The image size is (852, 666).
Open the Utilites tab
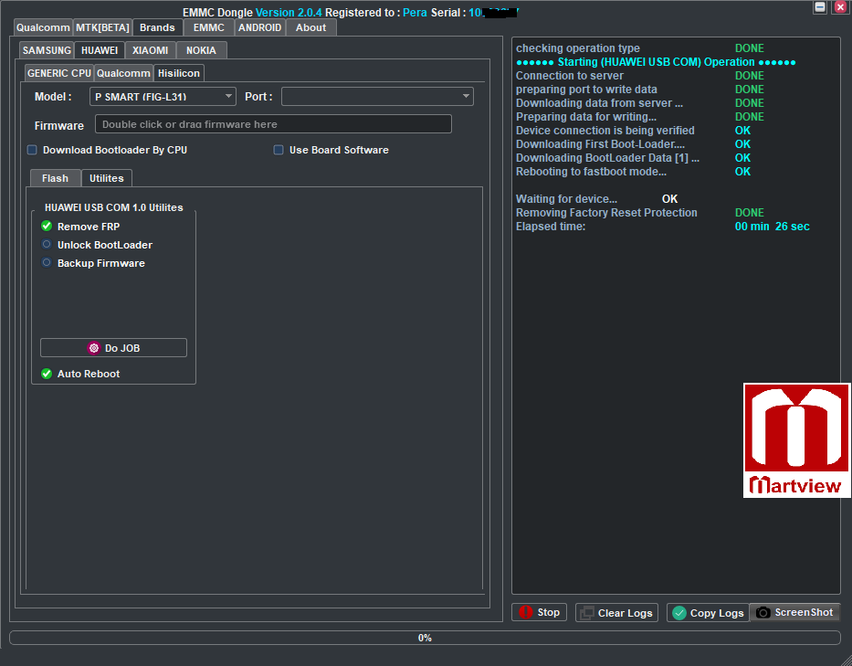(107, 178)
